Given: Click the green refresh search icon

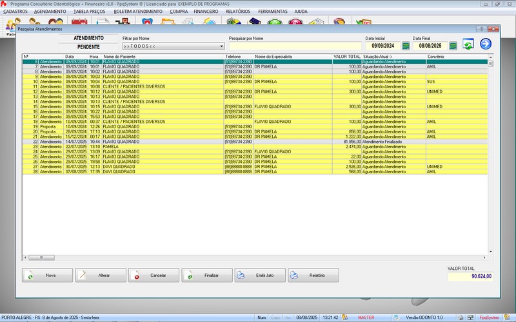Looking at the screenshot, I should (468, 44).
